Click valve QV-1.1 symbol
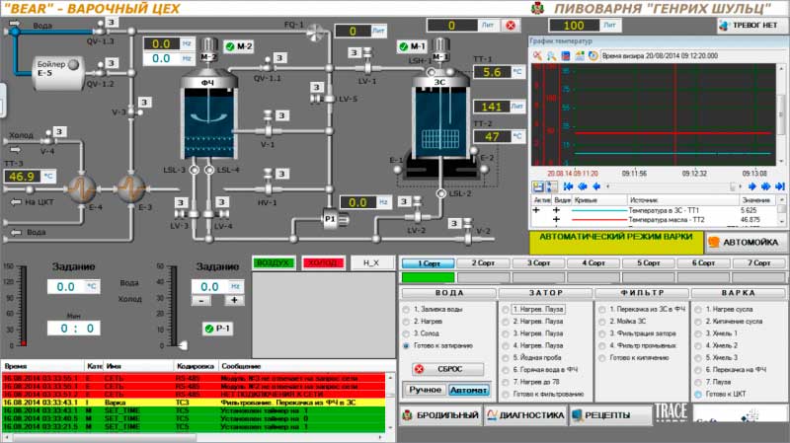Viewport: 790px width, 443px height. (268, 65)
